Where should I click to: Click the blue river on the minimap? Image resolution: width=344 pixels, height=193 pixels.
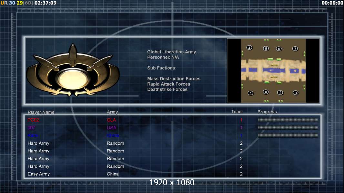coord(273,70)
